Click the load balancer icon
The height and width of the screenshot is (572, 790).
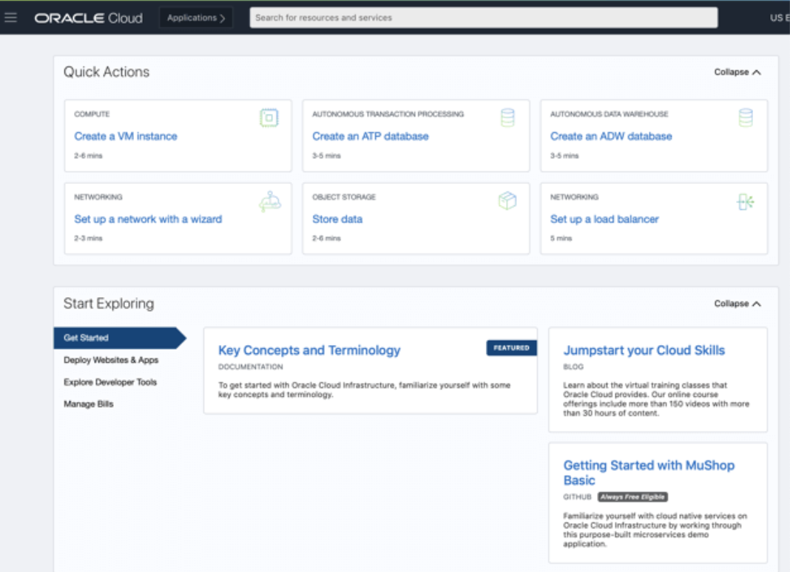[745, 202]
